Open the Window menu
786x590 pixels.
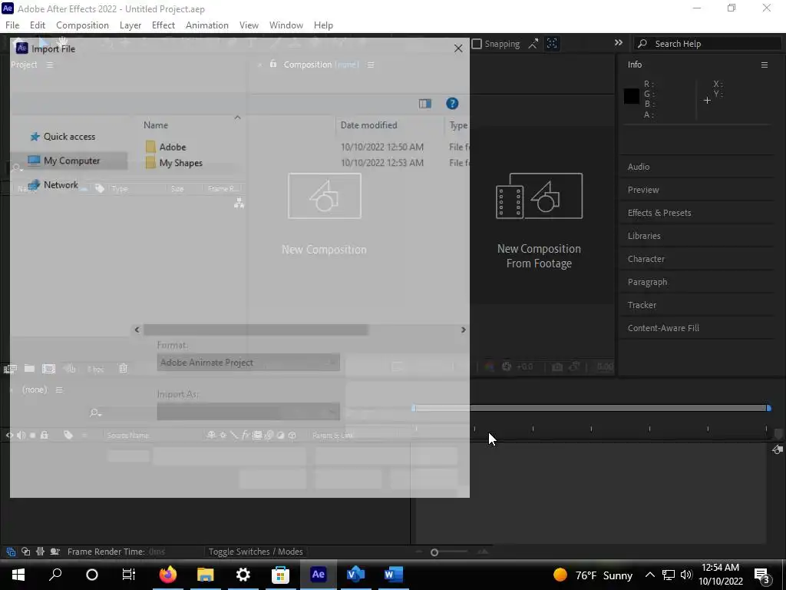tap(286, 25)
